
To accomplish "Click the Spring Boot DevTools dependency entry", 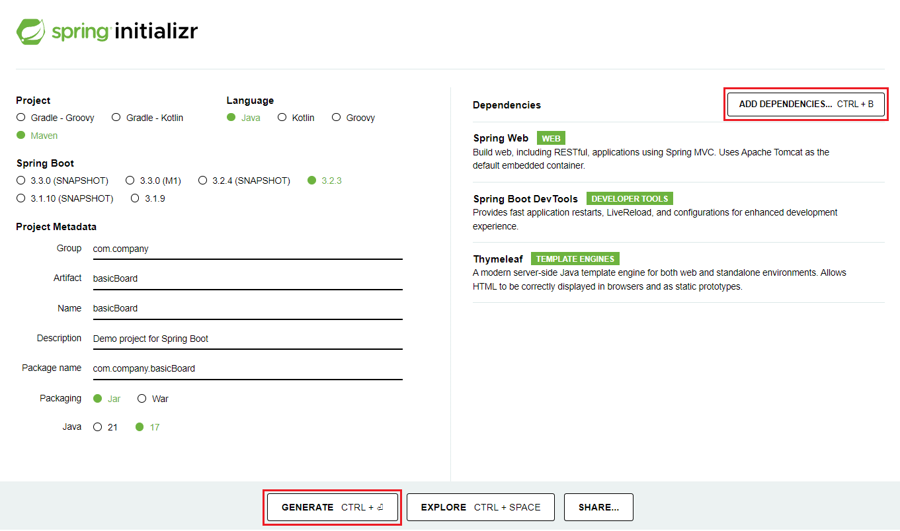I will pyautogui.click(x=678, y=212).
